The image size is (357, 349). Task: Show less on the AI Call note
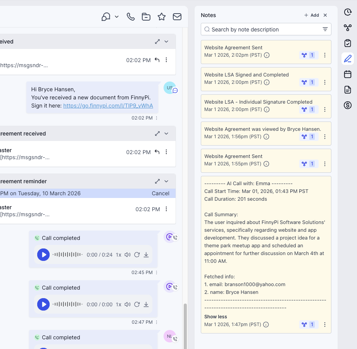(x=215, y=316)
